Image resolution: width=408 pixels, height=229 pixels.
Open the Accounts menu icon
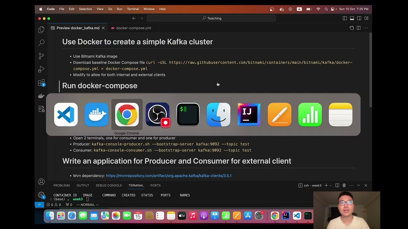41,182
